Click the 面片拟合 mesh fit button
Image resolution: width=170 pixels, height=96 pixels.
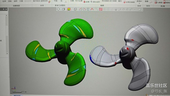pyautogui.click(x=37, y=1)
